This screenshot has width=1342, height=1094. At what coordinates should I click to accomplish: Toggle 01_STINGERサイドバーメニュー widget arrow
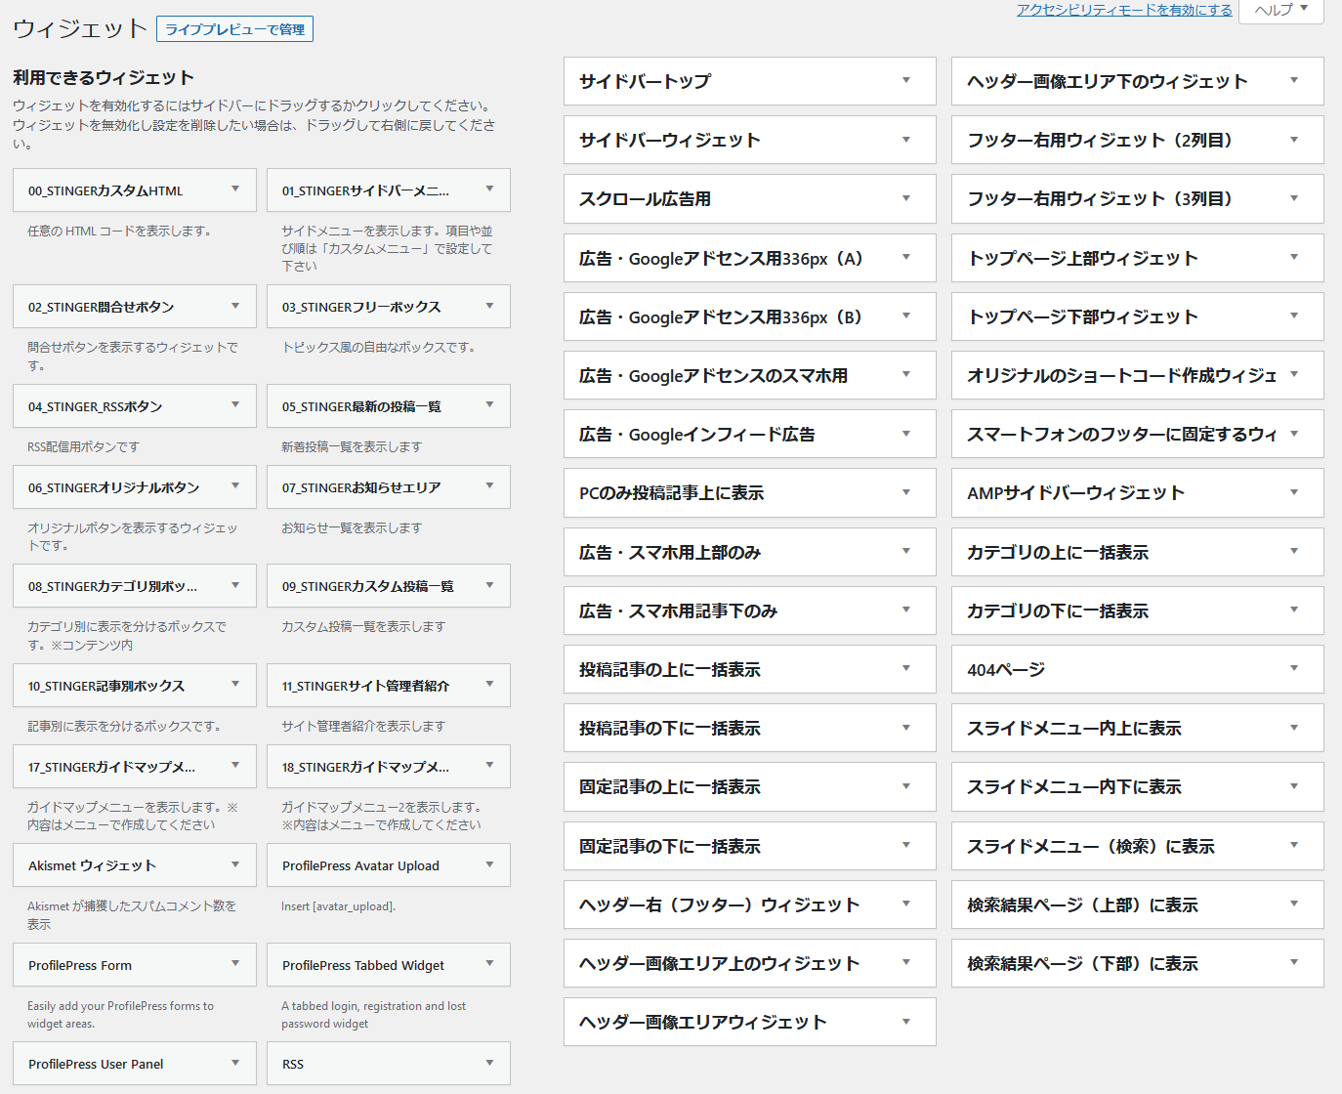point(489,189)
